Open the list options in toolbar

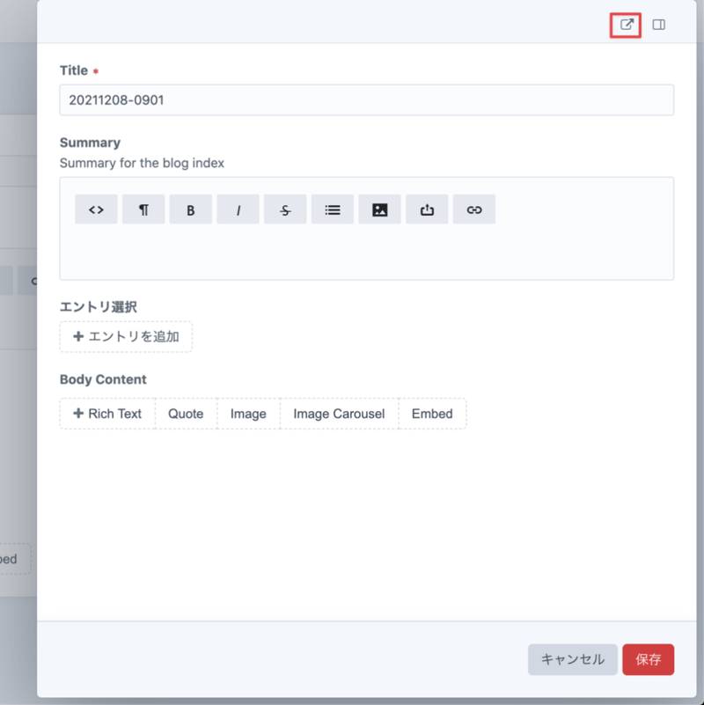333,209
